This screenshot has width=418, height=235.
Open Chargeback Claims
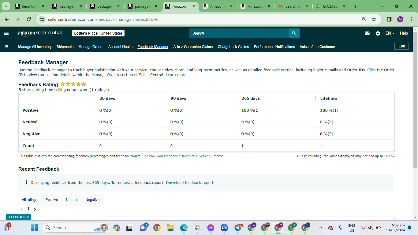[x=233, y=47]
